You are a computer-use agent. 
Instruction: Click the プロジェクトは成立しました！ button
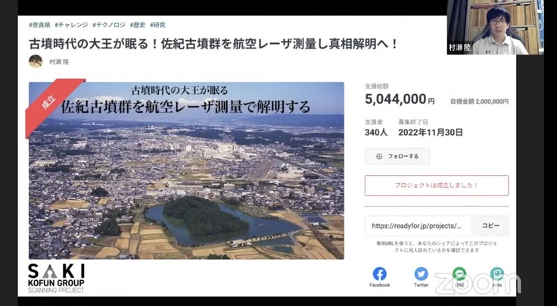[x=437, y=186]
